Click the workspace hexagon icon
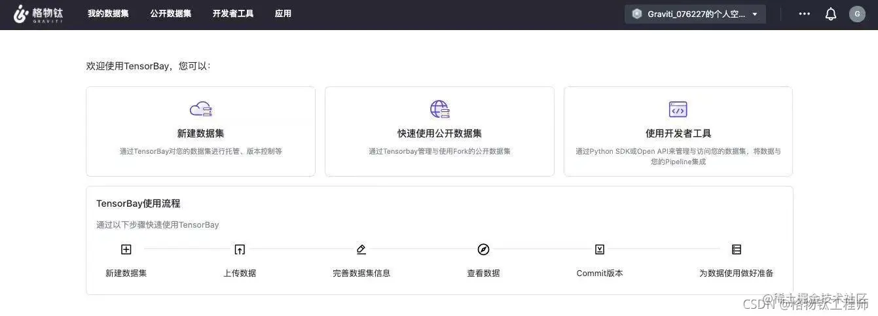Viewport: 878px width, 316px height. point(636,14)
